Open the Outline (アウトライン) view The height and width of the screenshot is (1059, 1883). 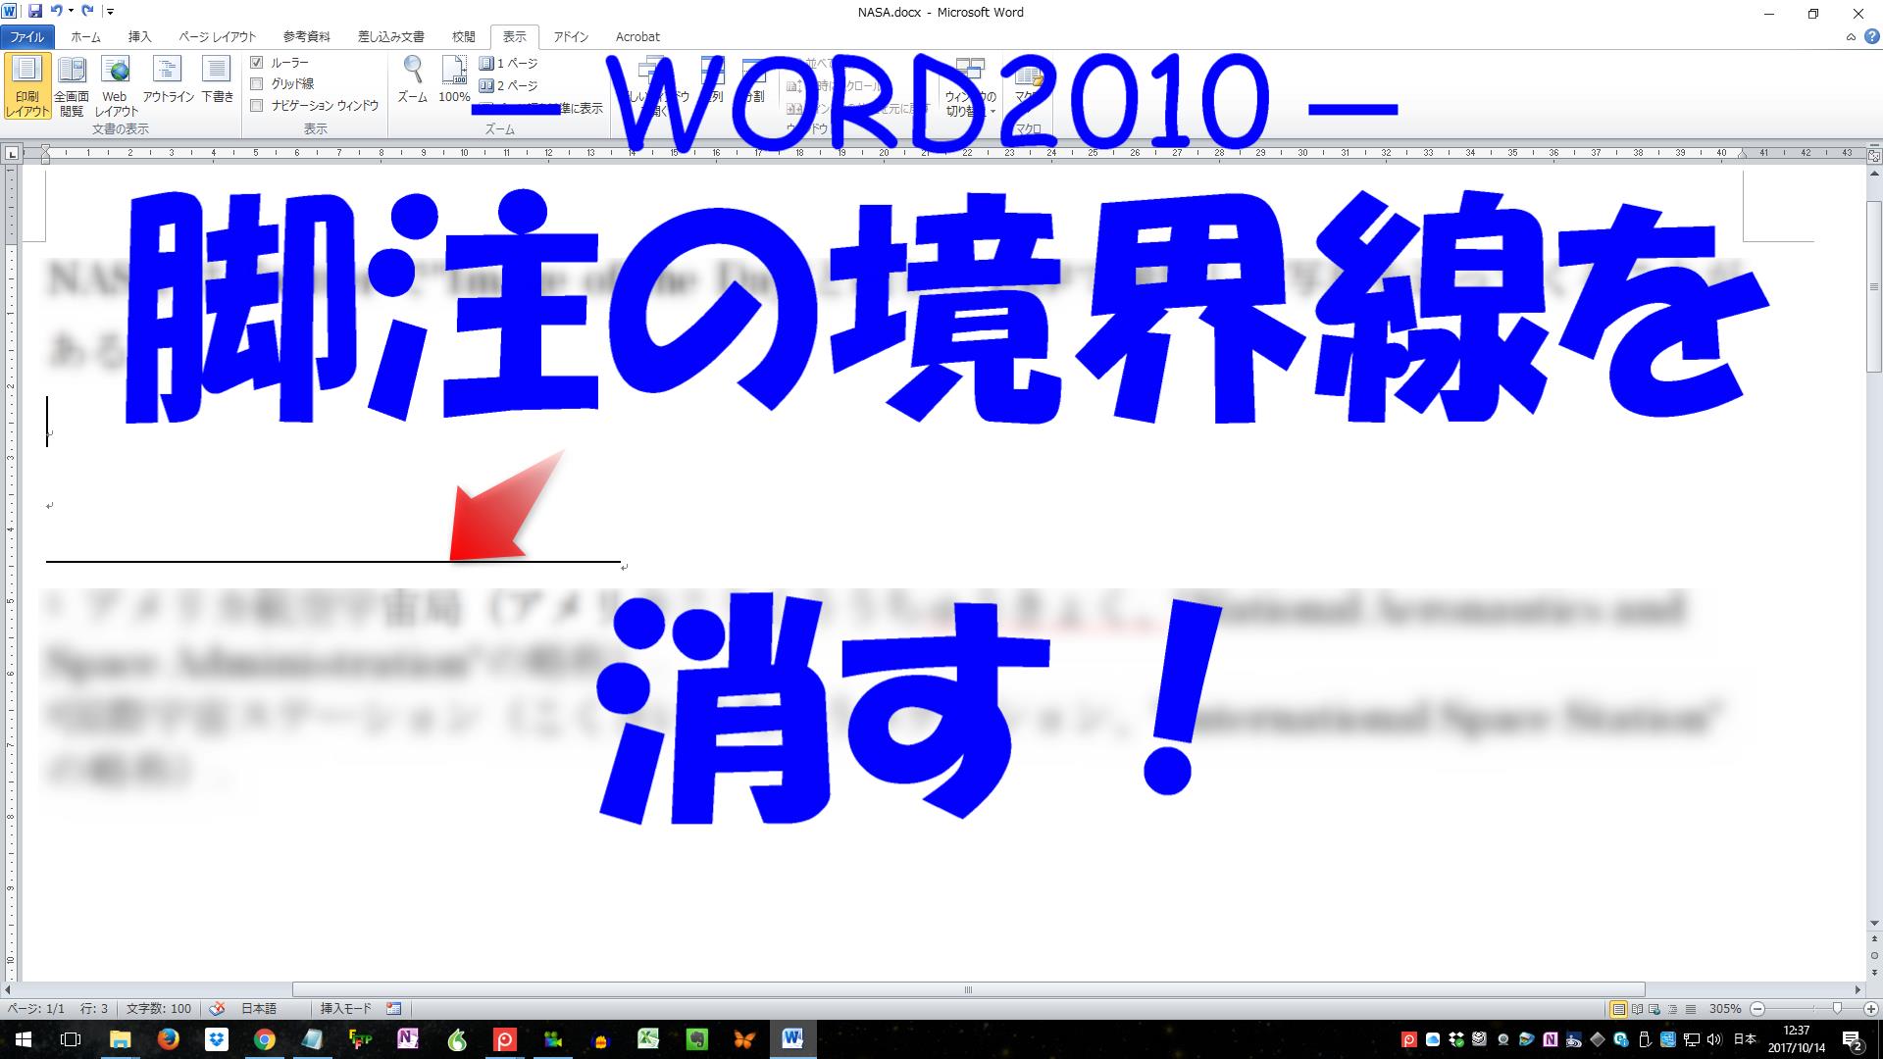click(x=168, y=80)
